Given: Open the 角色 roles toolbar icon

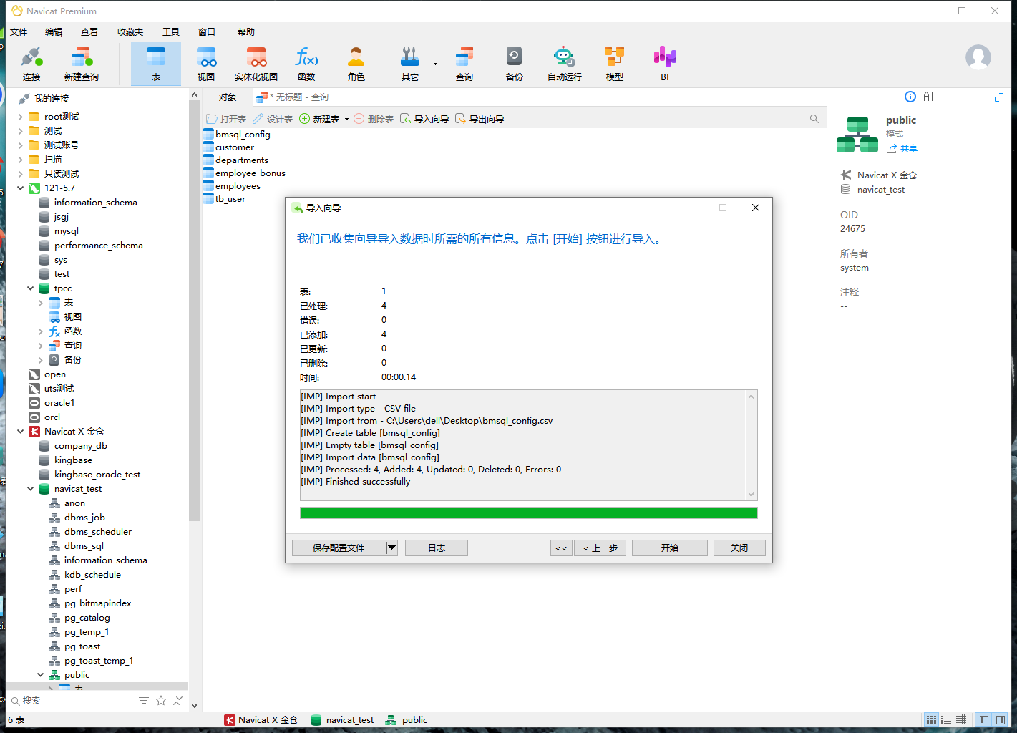Looking at the screenshot, I should click(356, 64).
